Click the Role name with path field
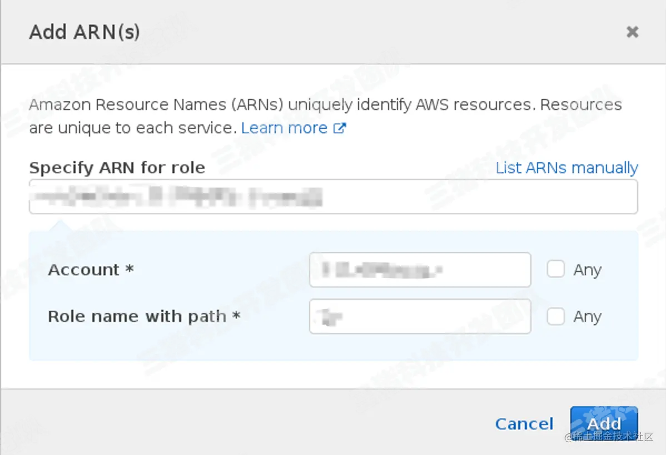Image resolution: width=666 pixels, height=455 pixels. (420, 317)
